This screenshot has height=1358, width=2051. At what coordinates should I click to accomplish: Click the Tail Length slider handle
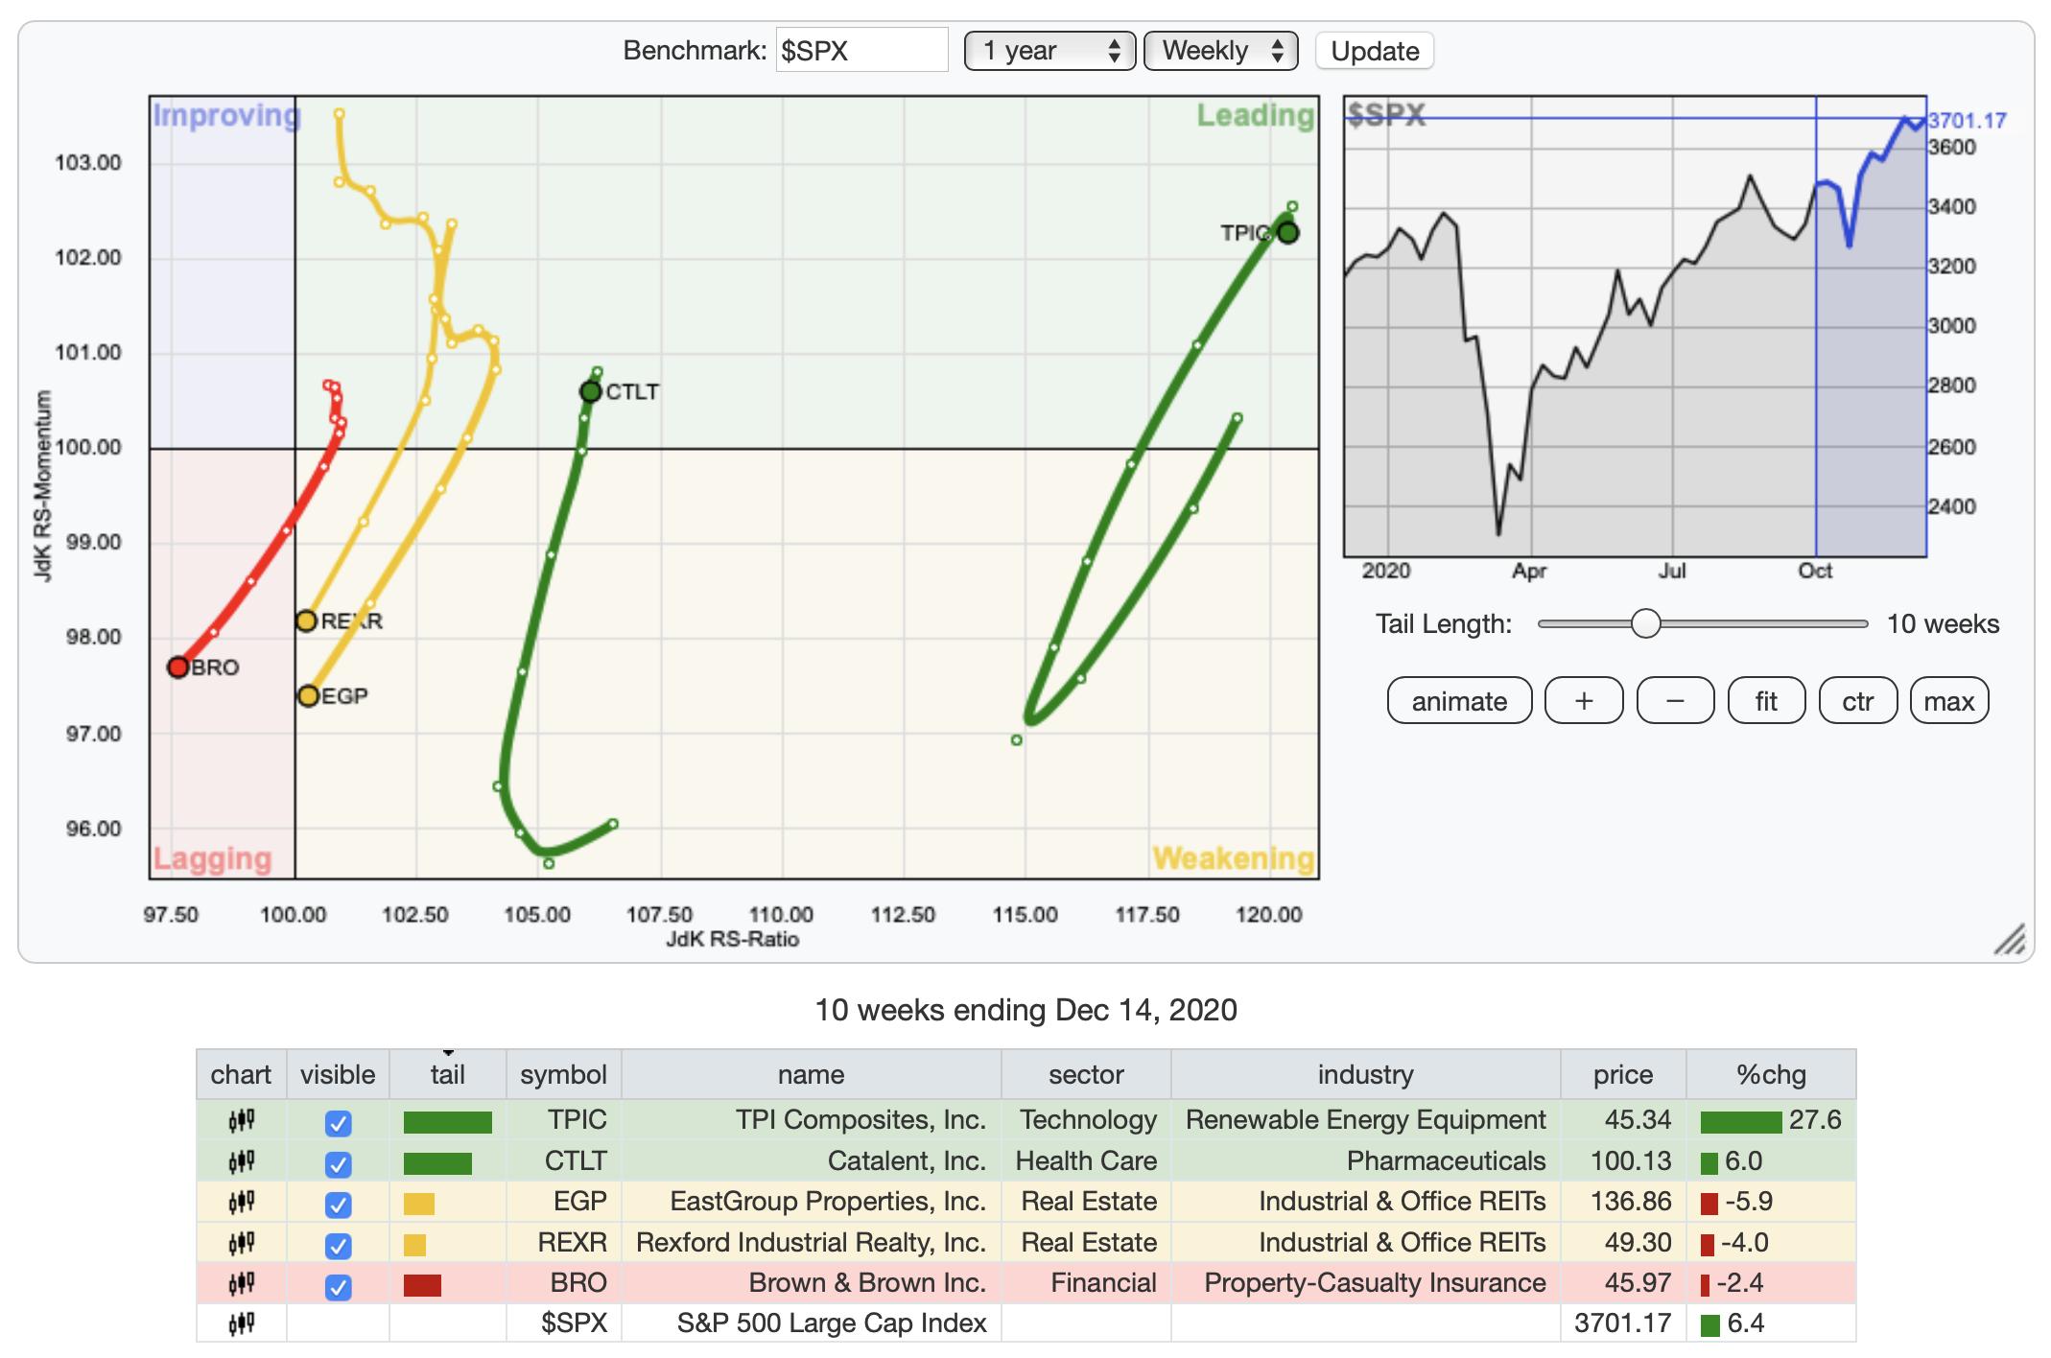(1645, 623)
